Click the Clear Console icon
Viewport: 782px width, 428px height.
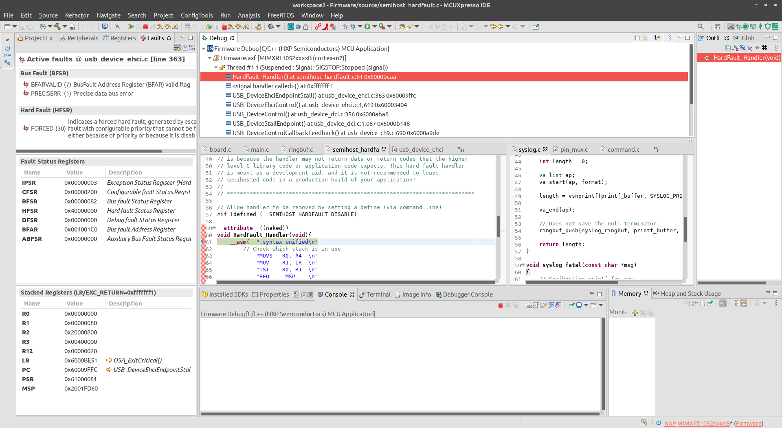(529, 305)
